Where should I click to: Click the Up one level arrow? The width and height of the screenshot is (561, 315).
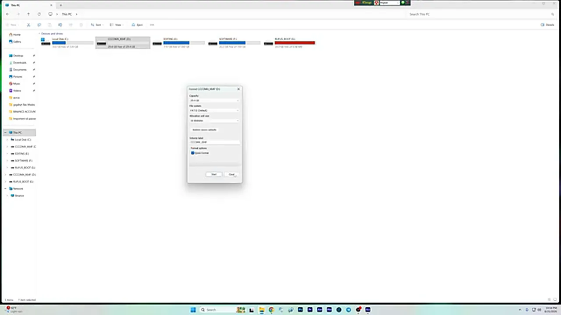[28, 14]
